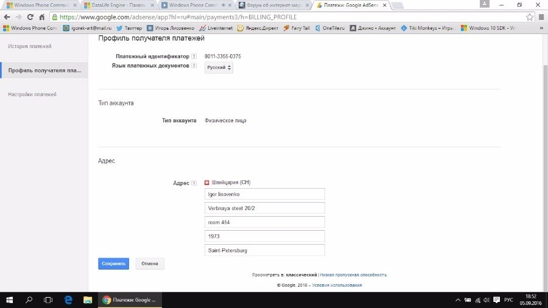Open the Windows 10 SDK bookmark
548x308 pixels.
pyautogui.click(x=488, y=28)
